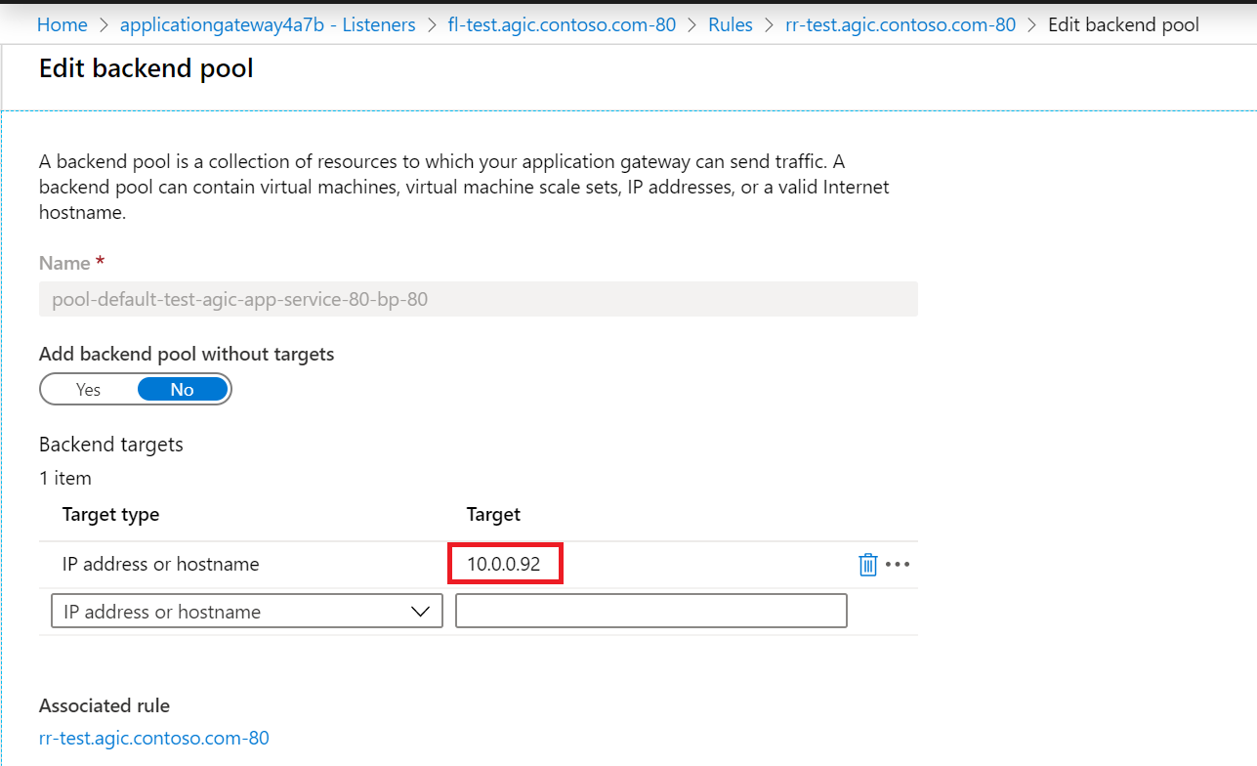This screenshot has width=1257, height=766.
Task: Focus the empty new target text box
Action: [650, 612]
